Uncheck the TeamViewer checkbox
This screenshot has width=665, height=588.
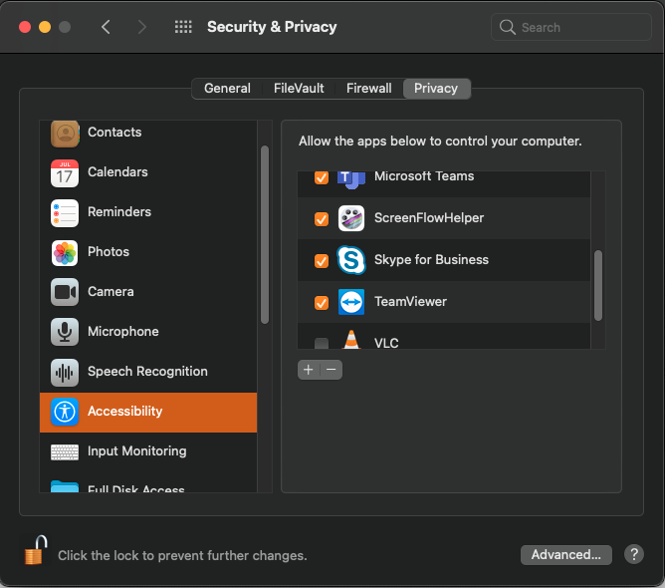(x=322, y=303)
